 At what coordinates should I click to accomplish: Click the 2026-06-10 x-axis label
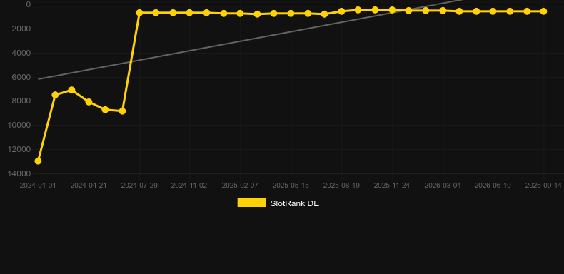pyautogui.click(x=493, y=186)
